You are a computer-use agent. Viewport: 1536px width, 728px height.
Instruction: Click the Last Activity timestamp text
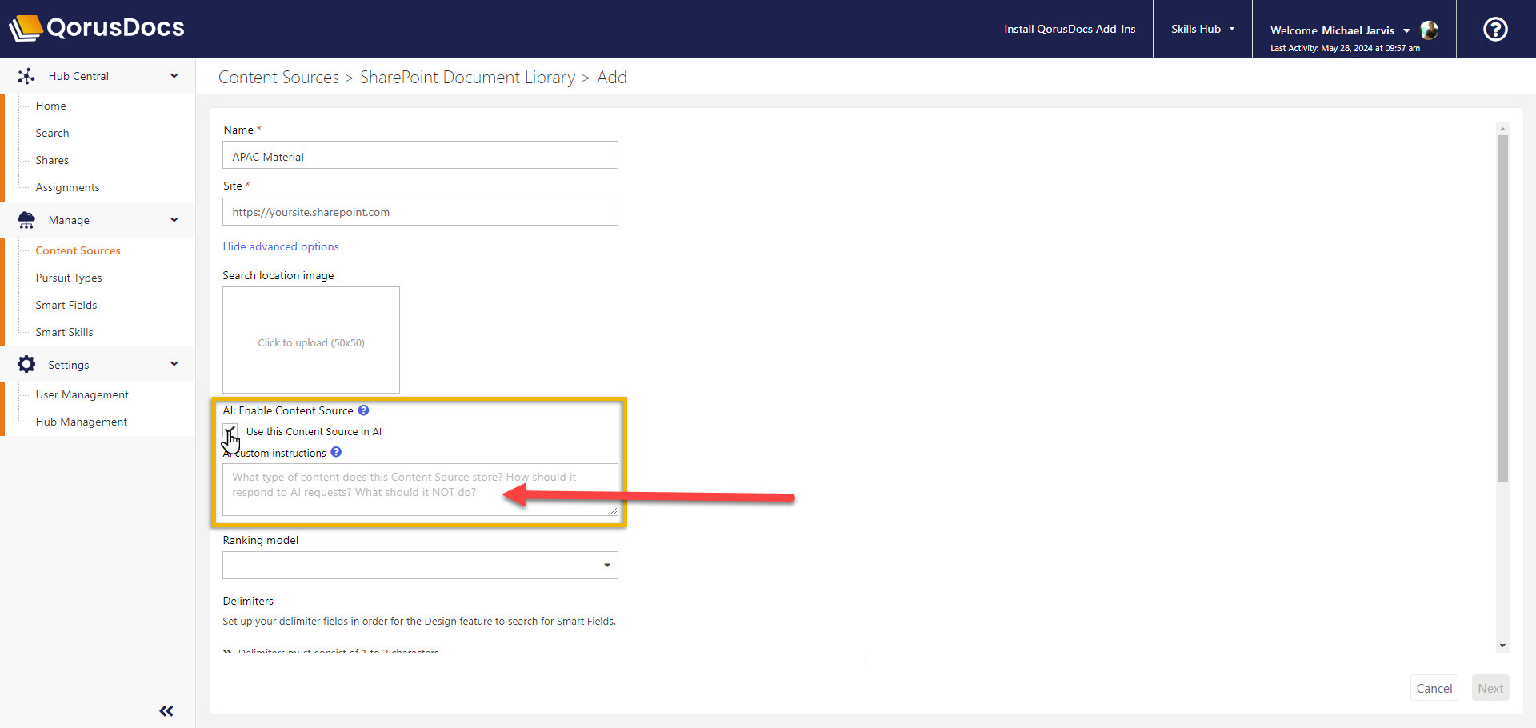pos(1345,48)
